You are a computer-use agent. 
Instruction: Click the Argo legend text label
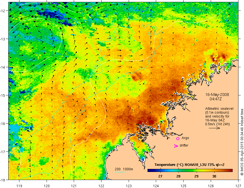[185, 138]
